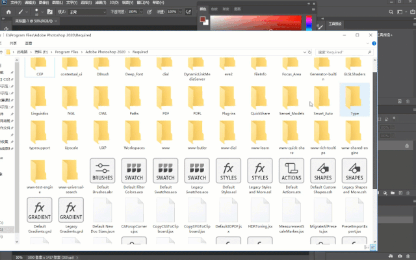Select the Linguistics folder
This screenshot has width=416, height=260.
tap(40, 101)
